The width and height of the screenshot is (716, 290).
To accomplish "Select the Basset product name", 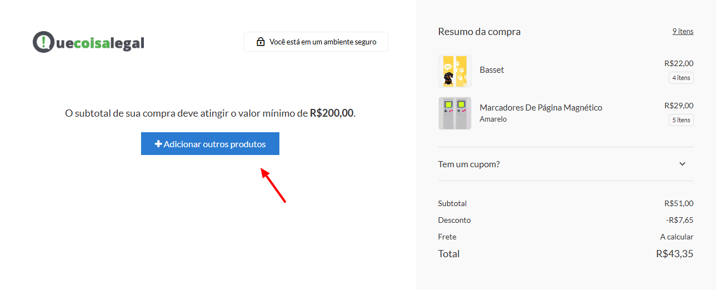I will 492,70.
